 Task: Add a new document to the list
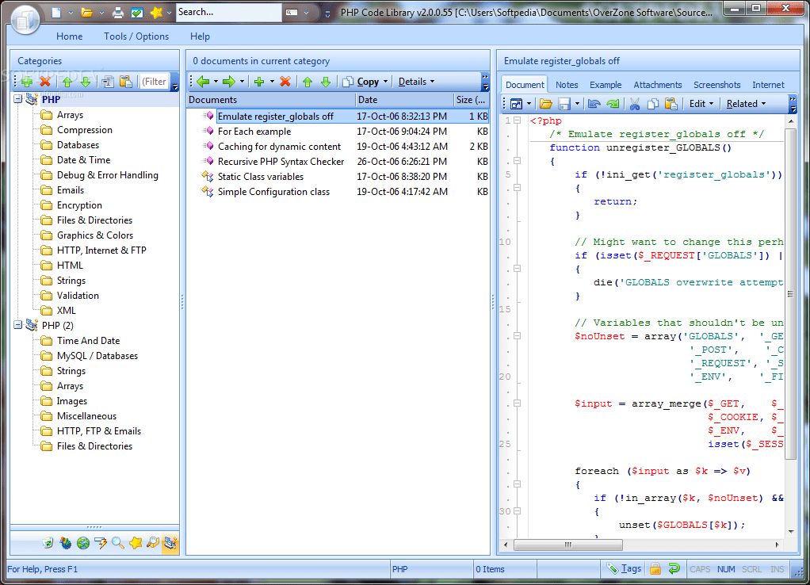259,81
